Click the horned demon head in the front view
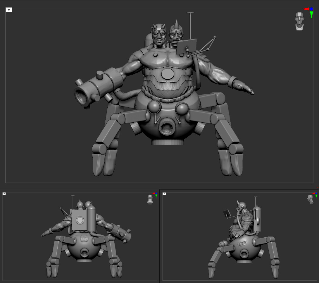Screen dimensions: 319x283 (x=159, y=35)
